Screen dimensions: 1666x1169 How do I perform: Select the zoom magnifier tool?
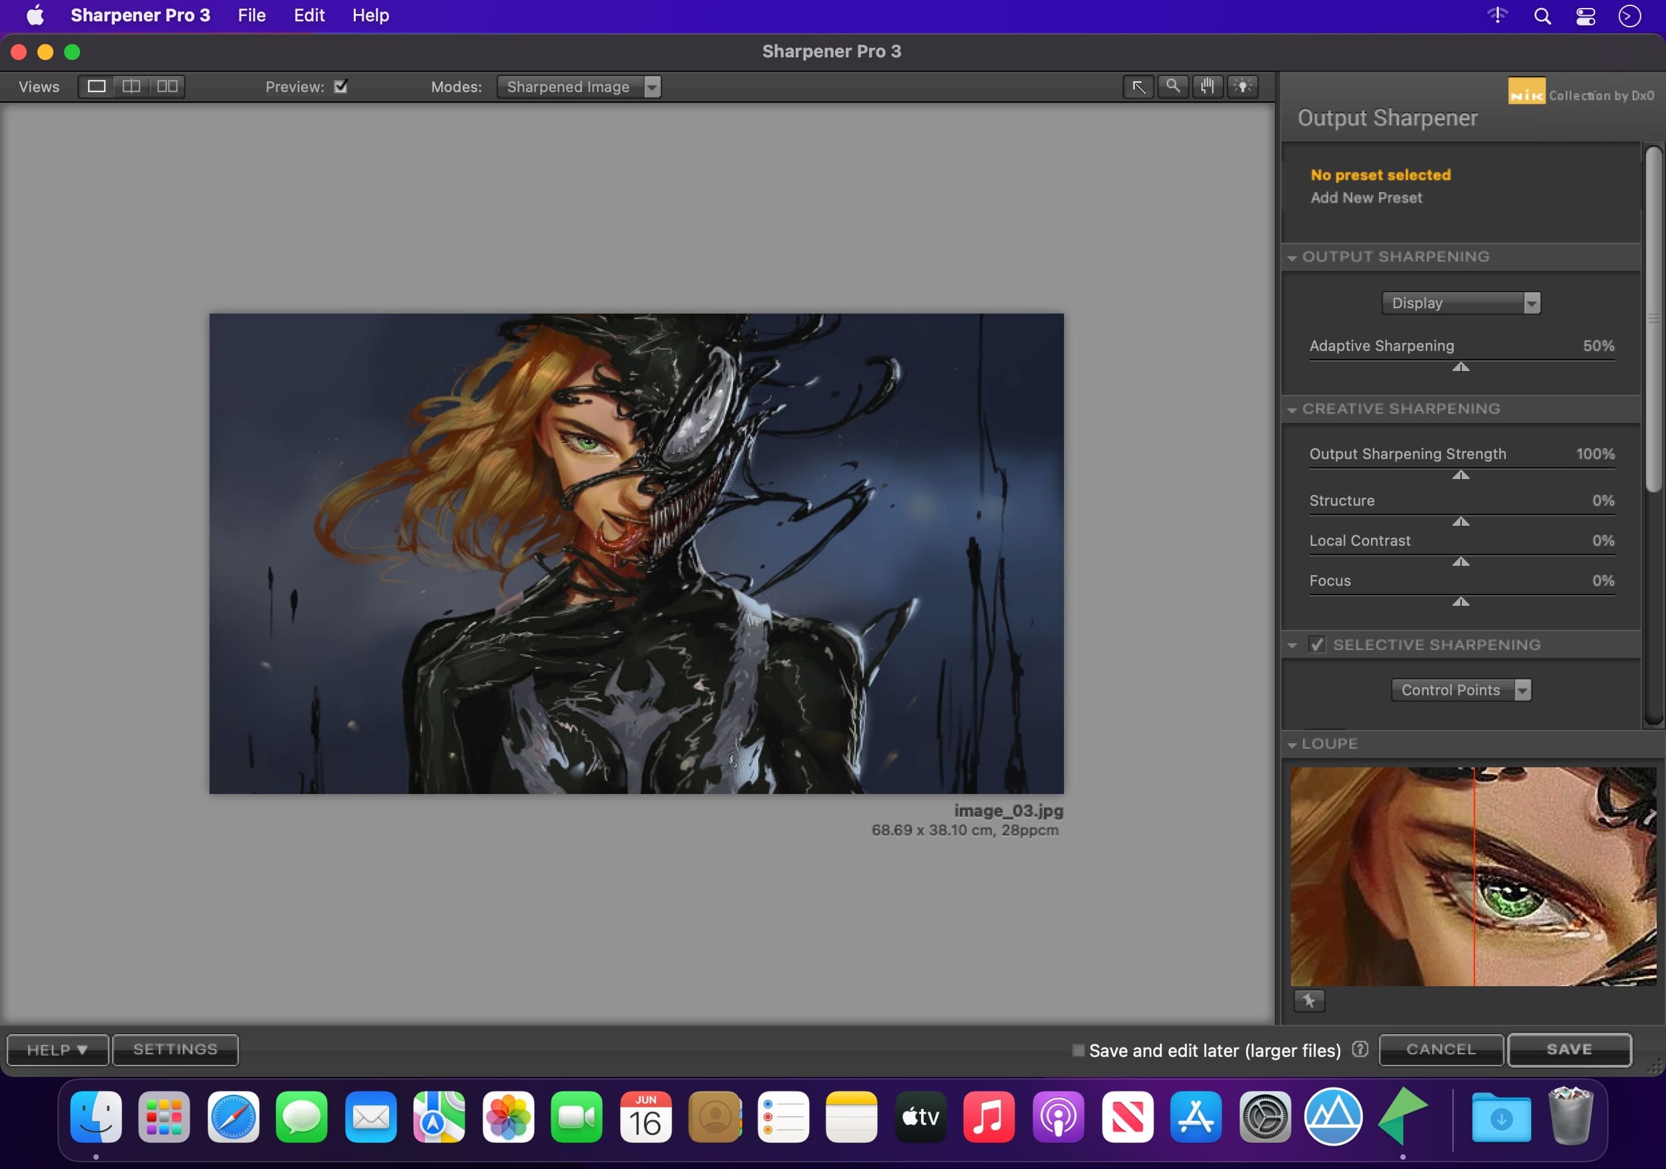click(x=1173, y=86)
